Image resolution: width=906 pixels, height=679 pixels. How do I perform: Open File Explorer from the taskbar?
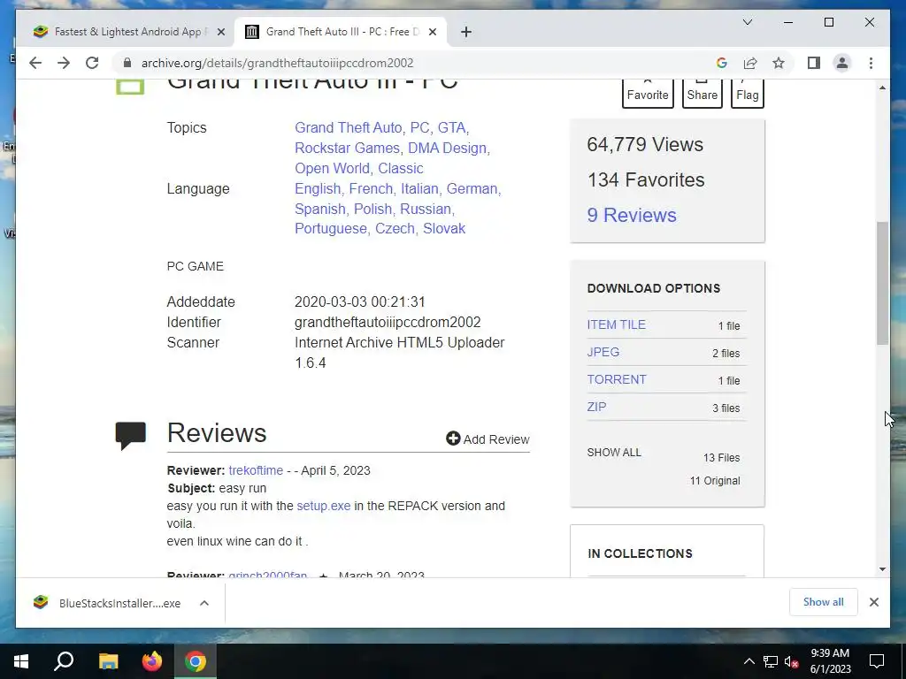pyautogui.click(x=108, y=661)
